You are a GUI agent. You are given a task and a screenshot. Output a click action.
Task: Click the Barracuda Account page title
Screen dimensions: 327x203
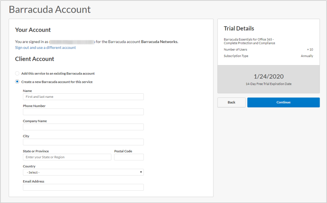point(50,9)
